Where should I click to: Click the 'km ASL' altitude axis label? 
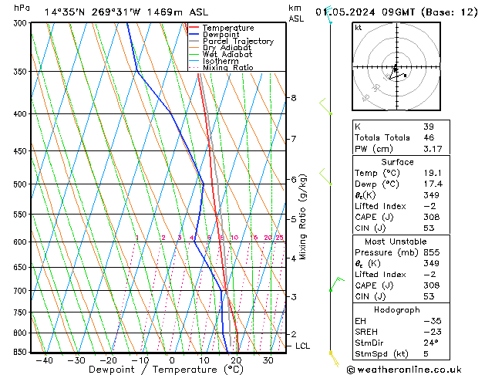click(296, 13)
